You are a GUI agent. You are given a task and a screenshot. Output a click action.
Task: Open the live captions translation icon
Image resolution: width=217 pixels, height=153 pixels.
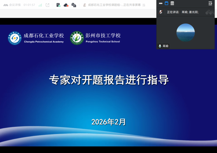click(74, 5)
